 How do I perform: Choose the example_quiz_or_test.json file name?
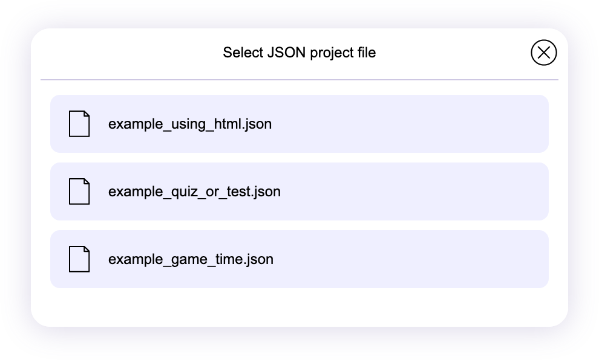(194, 192)
